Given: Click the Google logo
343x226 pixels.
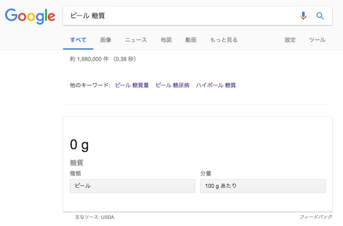Looking at the screenshot, I should click(x=30, y=16).
